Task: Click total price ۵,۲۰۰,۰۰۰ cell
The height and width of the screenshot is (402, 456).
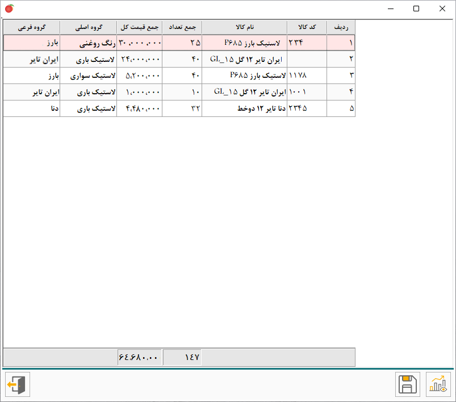Action: pyautogui.click(x=139, y=76)
